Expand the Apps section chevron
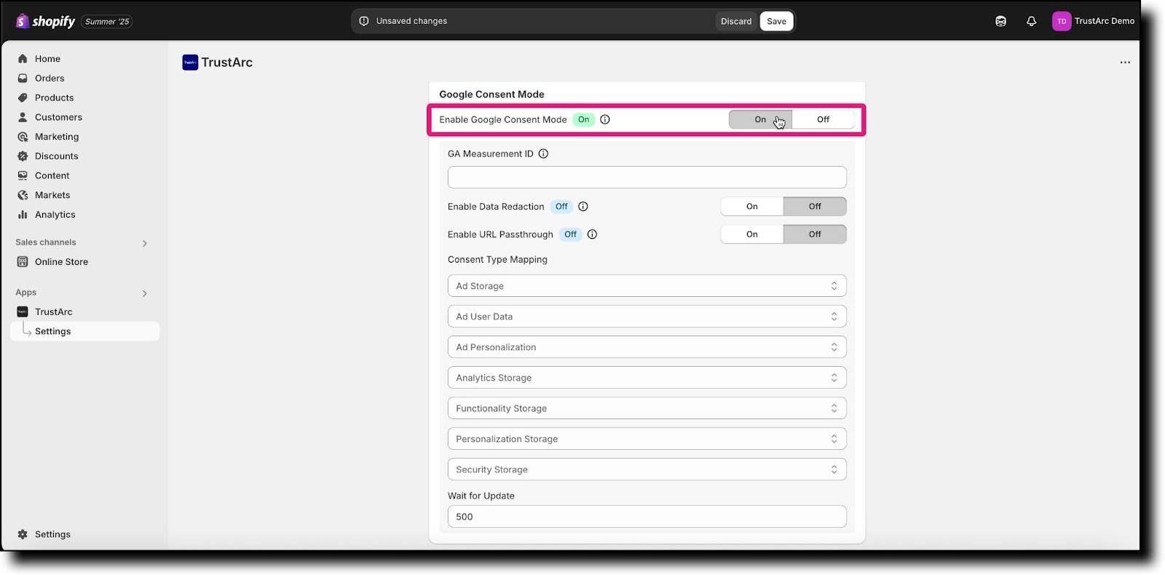The height and width of the screenshot is (575, 1165). [x=145, y=293]
